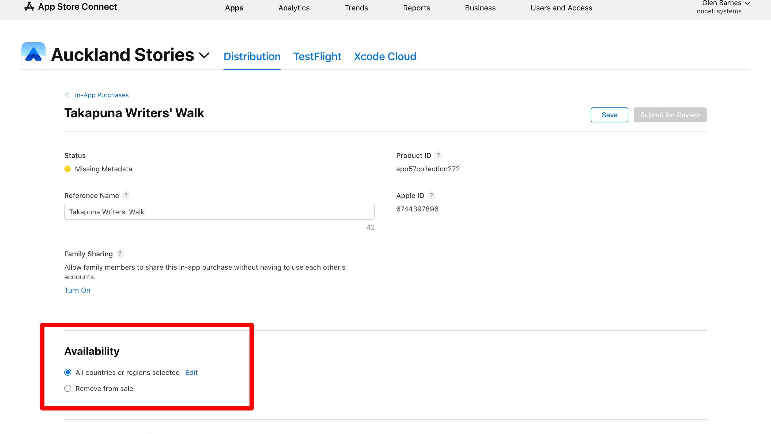Click the Reference Name text field
This screenshot has height=434, width=771.
(219, 212)
